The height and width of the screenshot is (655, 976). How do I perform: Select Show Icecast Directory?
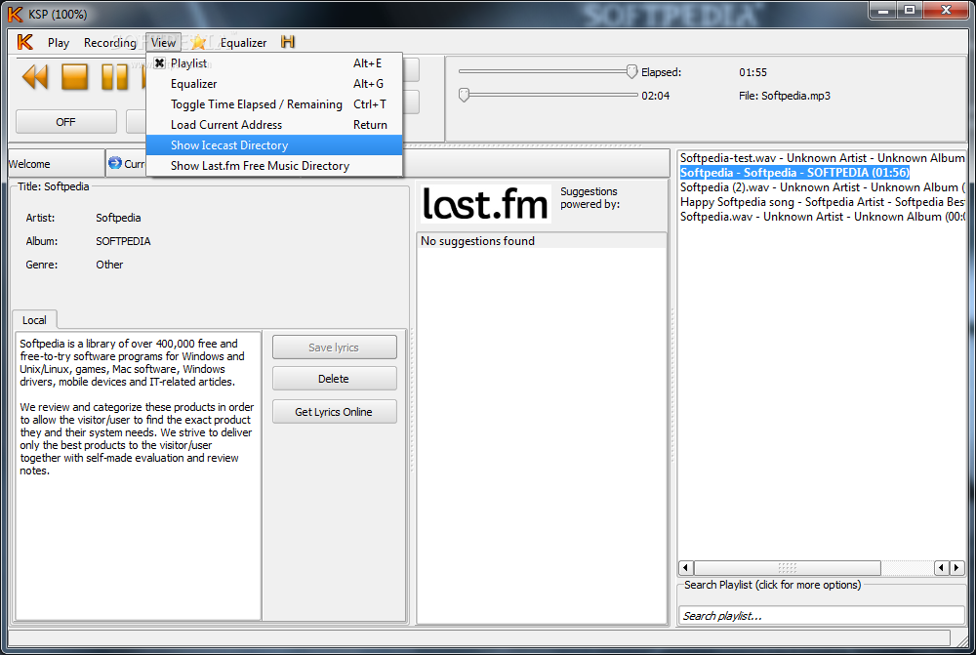click(x=274, y=145)
